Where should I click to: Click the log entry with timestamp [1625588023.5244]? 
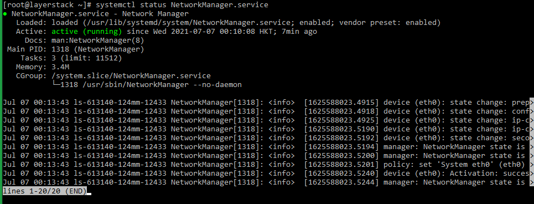(267, 182)
